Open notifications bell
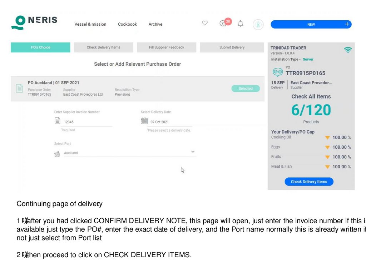366x274 pixels. [x=241, y=24]
